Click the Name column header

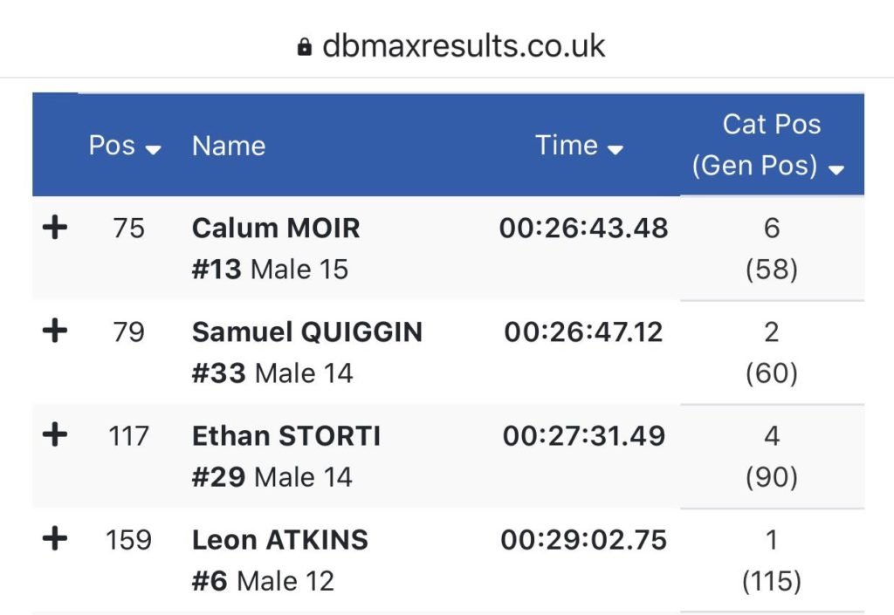tap(229, 146)
